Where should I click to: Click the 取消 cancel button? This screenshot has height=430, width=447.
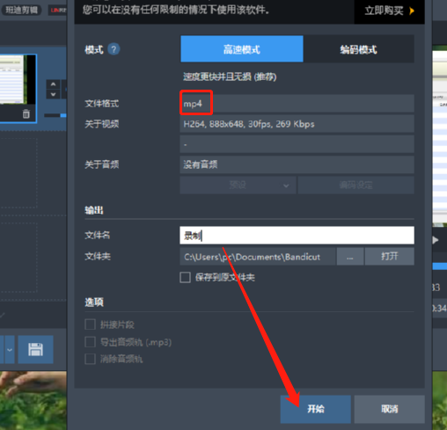click(x=390, y=409)
